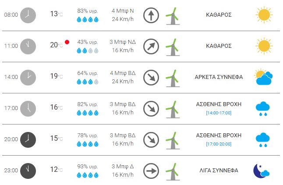This screenshot has height=185, width=283.
Task: Click the east wind arrow at 23:00
Action: coord(151,171)
